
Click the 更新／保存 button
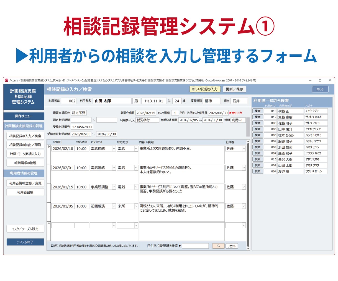click(234, 89)
